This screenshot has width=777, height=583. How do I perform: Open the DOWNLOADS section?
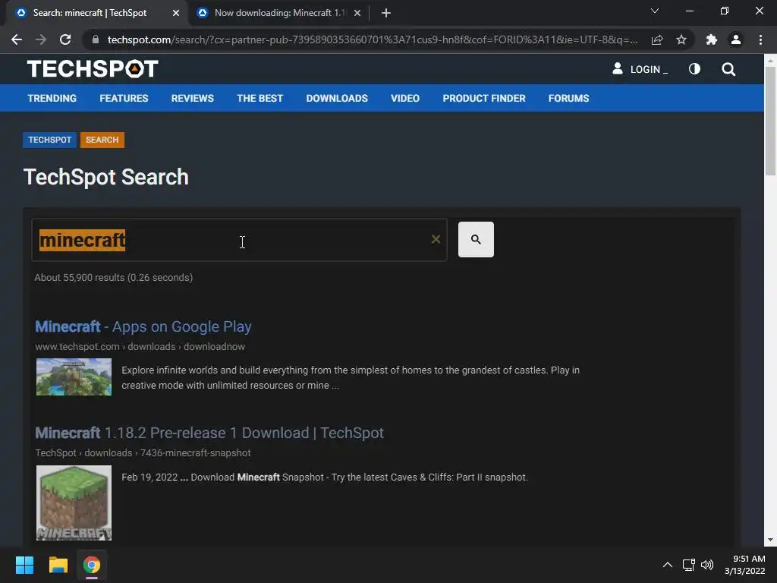[x=337, y=98]
